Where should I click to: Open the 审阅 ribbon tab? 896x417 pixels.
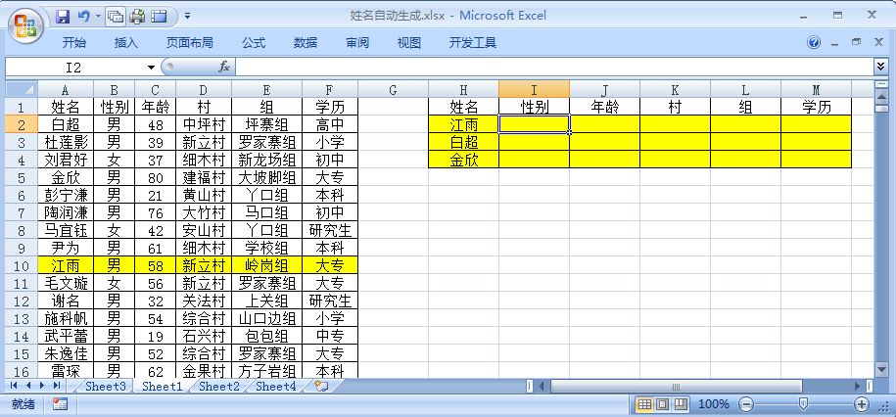tap(357, 42)
